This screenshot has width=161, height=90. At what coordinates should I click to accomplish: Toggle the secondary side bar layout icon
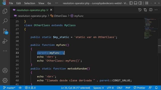[x=140, y=3]
